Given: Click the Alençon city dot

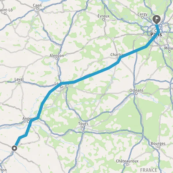Looking at the screenshot, I should [x=57, y=59].
